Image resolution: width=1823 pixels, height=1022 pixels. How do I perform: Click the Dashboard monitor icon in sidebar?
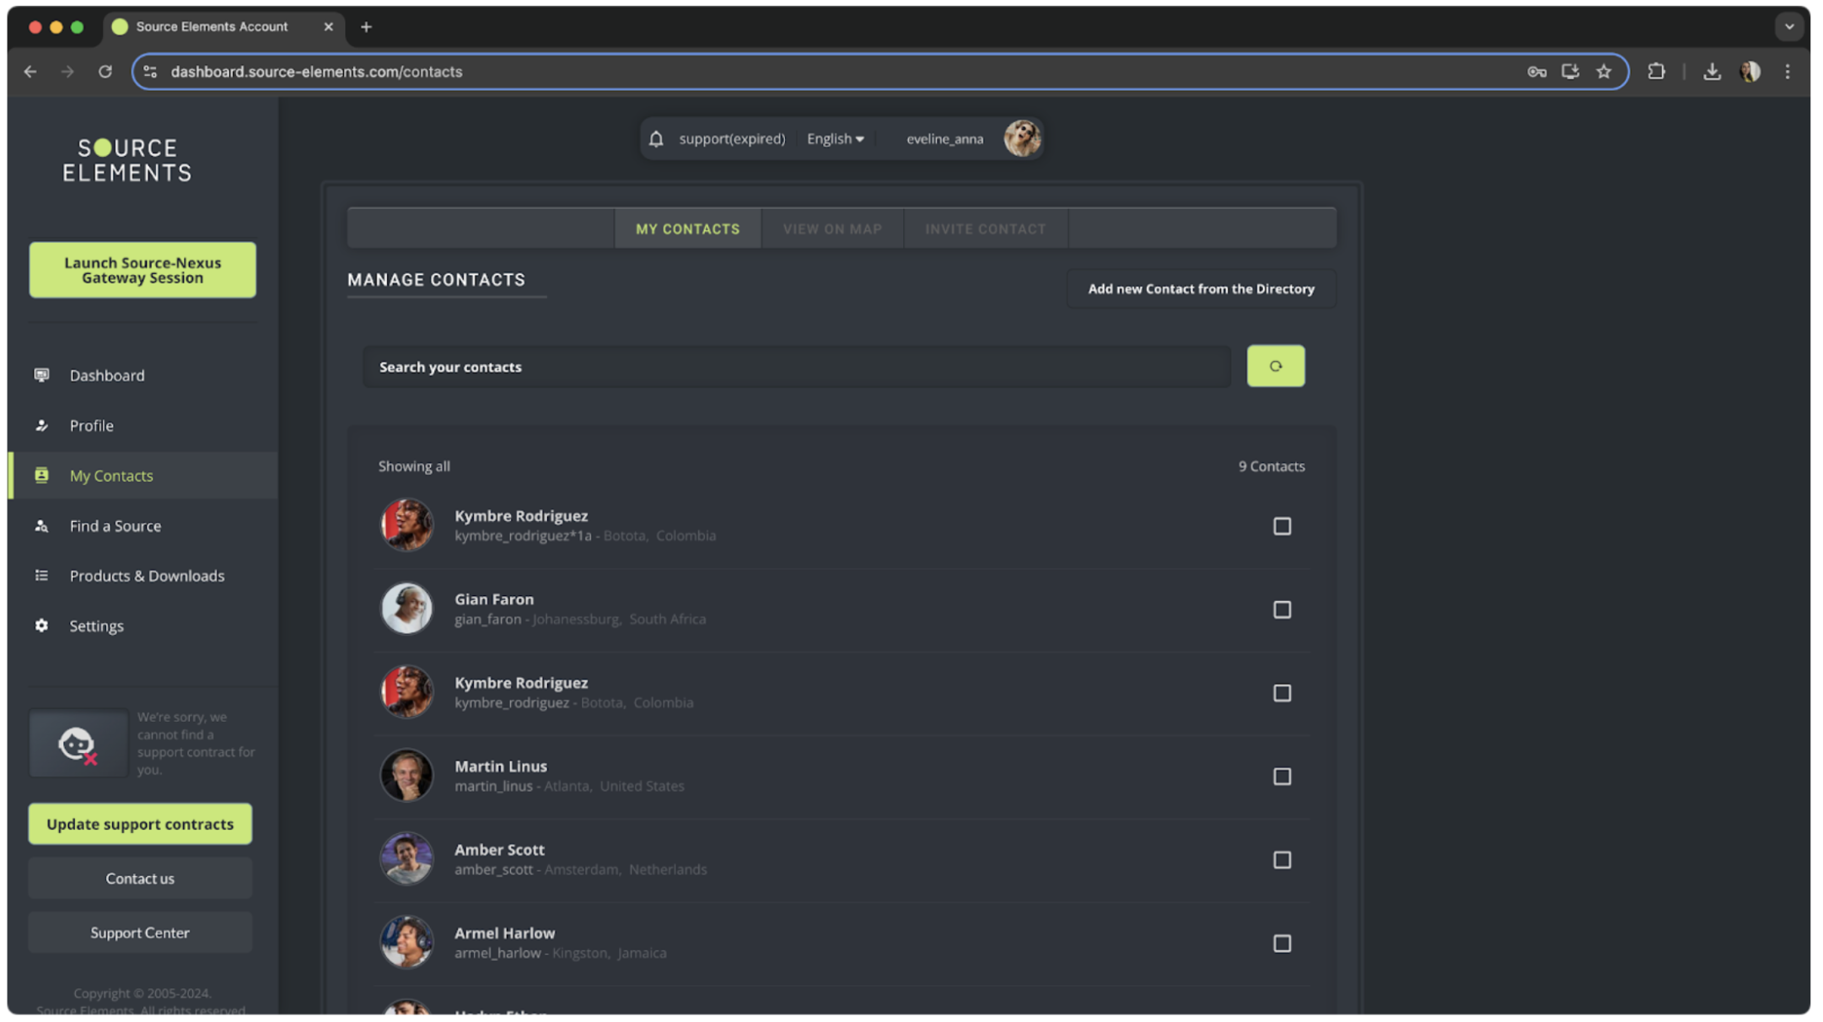click(x=41, y=375)
